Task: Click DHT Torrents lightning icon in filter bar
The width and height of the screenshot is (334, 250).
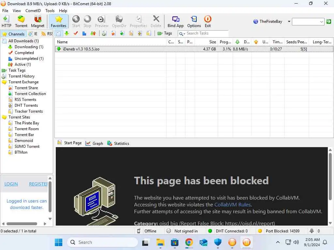Action: pos(140,34)
